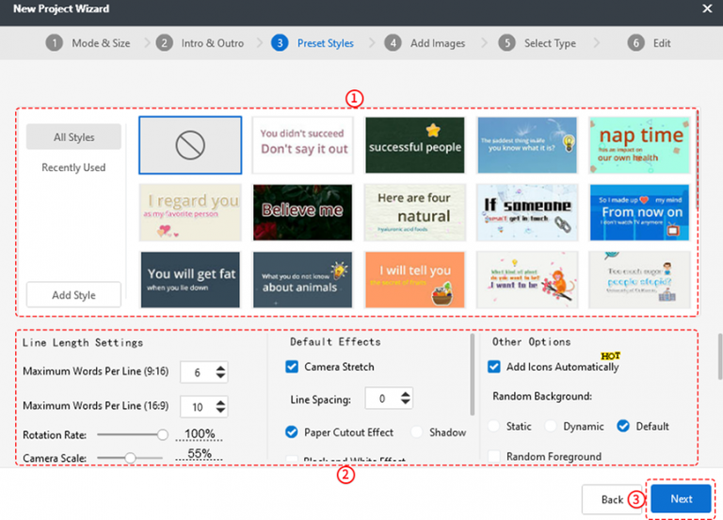
Task: Select the Static random background option
Action: 494,426
